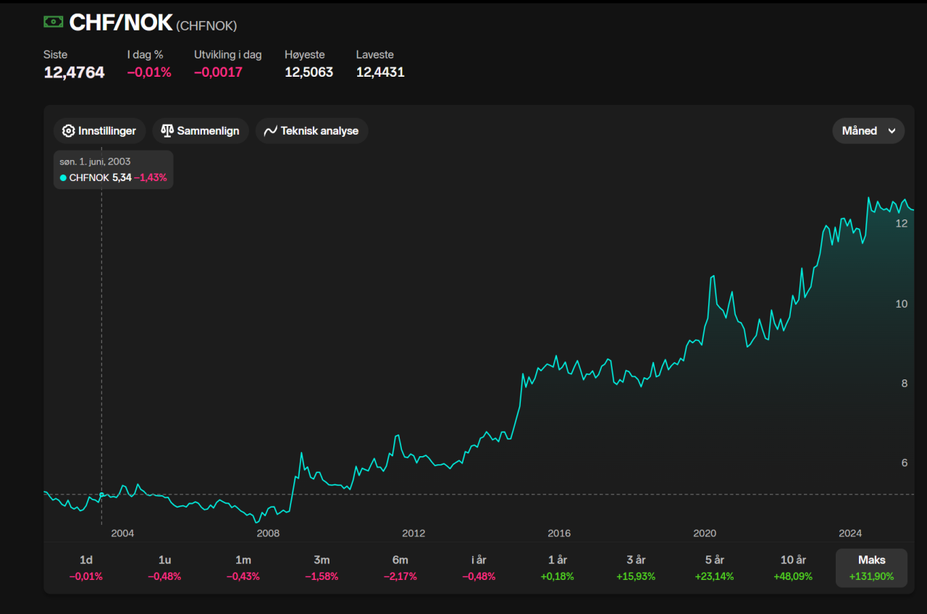Expand the chevron next to Måned
The width and height of the screenshot is (927, 614).
click(x=892, y=131)
